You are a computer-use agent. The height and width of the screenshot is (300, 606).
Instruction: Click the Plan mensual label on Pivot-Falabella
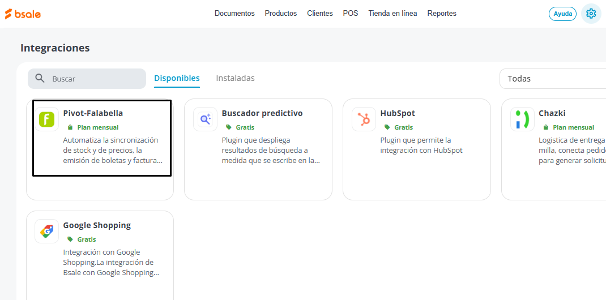[98, 127]
